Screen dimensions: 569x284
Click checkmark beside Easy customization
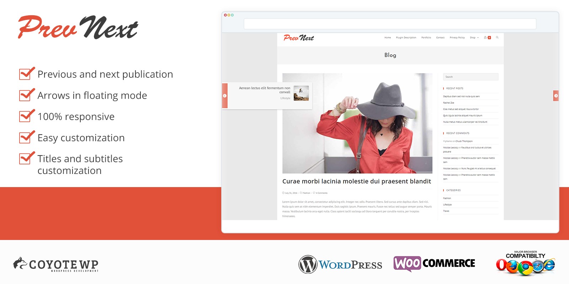click(x=27, y=137)
